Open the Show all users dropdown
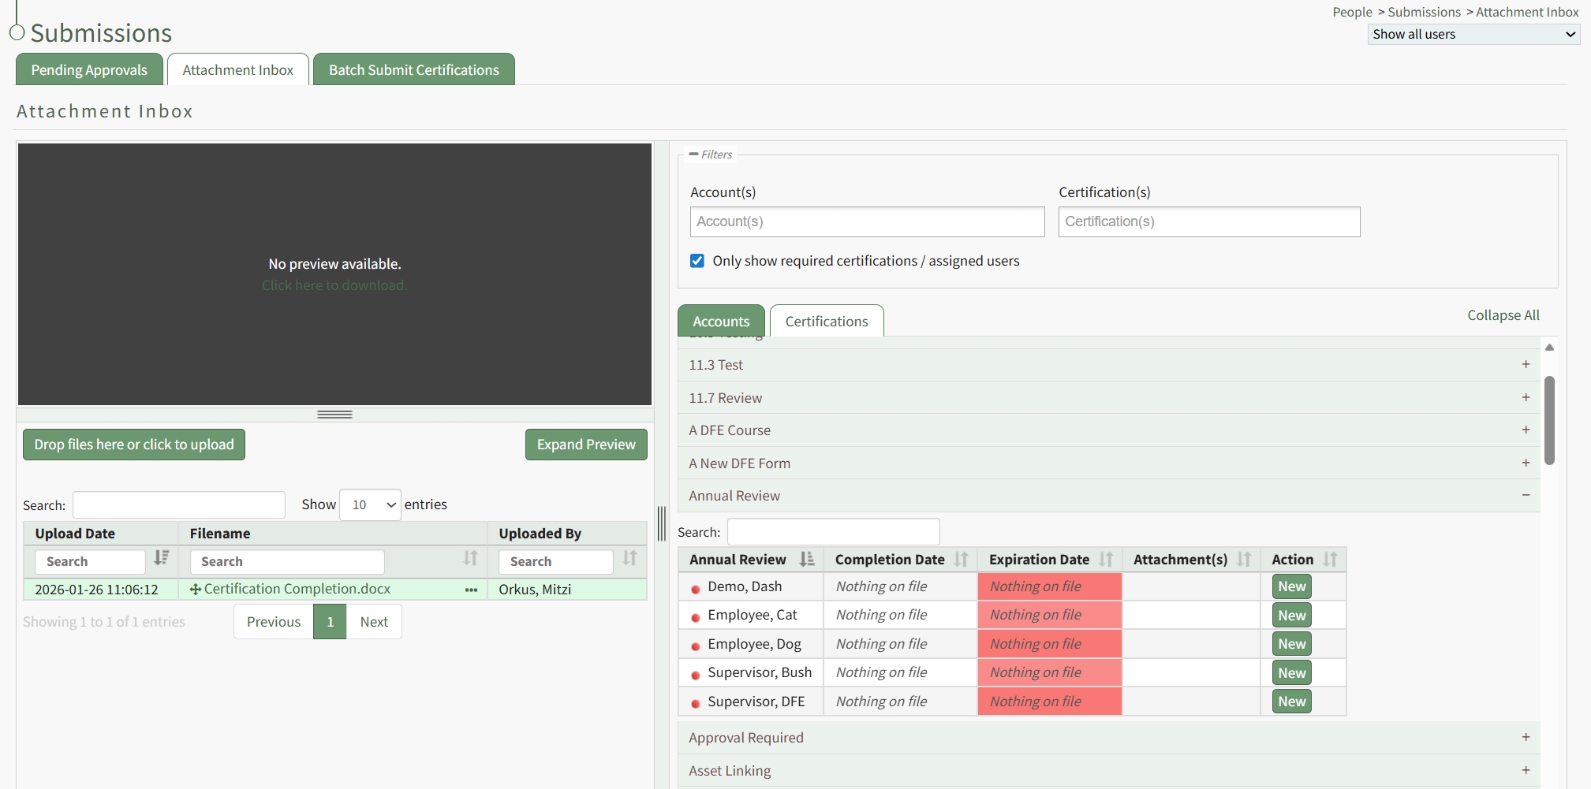This screenshot has width=1591, height=789. tap(1473, 35)
